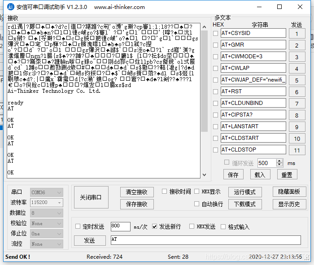Open the 串口 COM36 port dropdown
This screenshot has width=314, height=265.
point(47,192)
